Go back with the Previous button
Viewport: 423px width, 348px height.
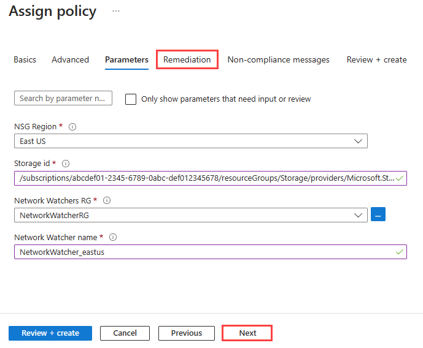click(x=186, y=333)
